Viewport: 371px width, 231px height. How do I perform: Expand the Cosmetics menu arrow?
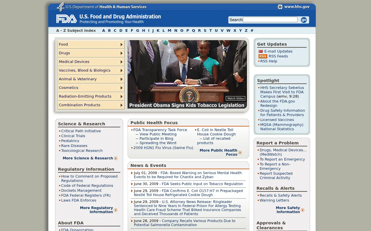pyautogui.click(x=121, y=88)
